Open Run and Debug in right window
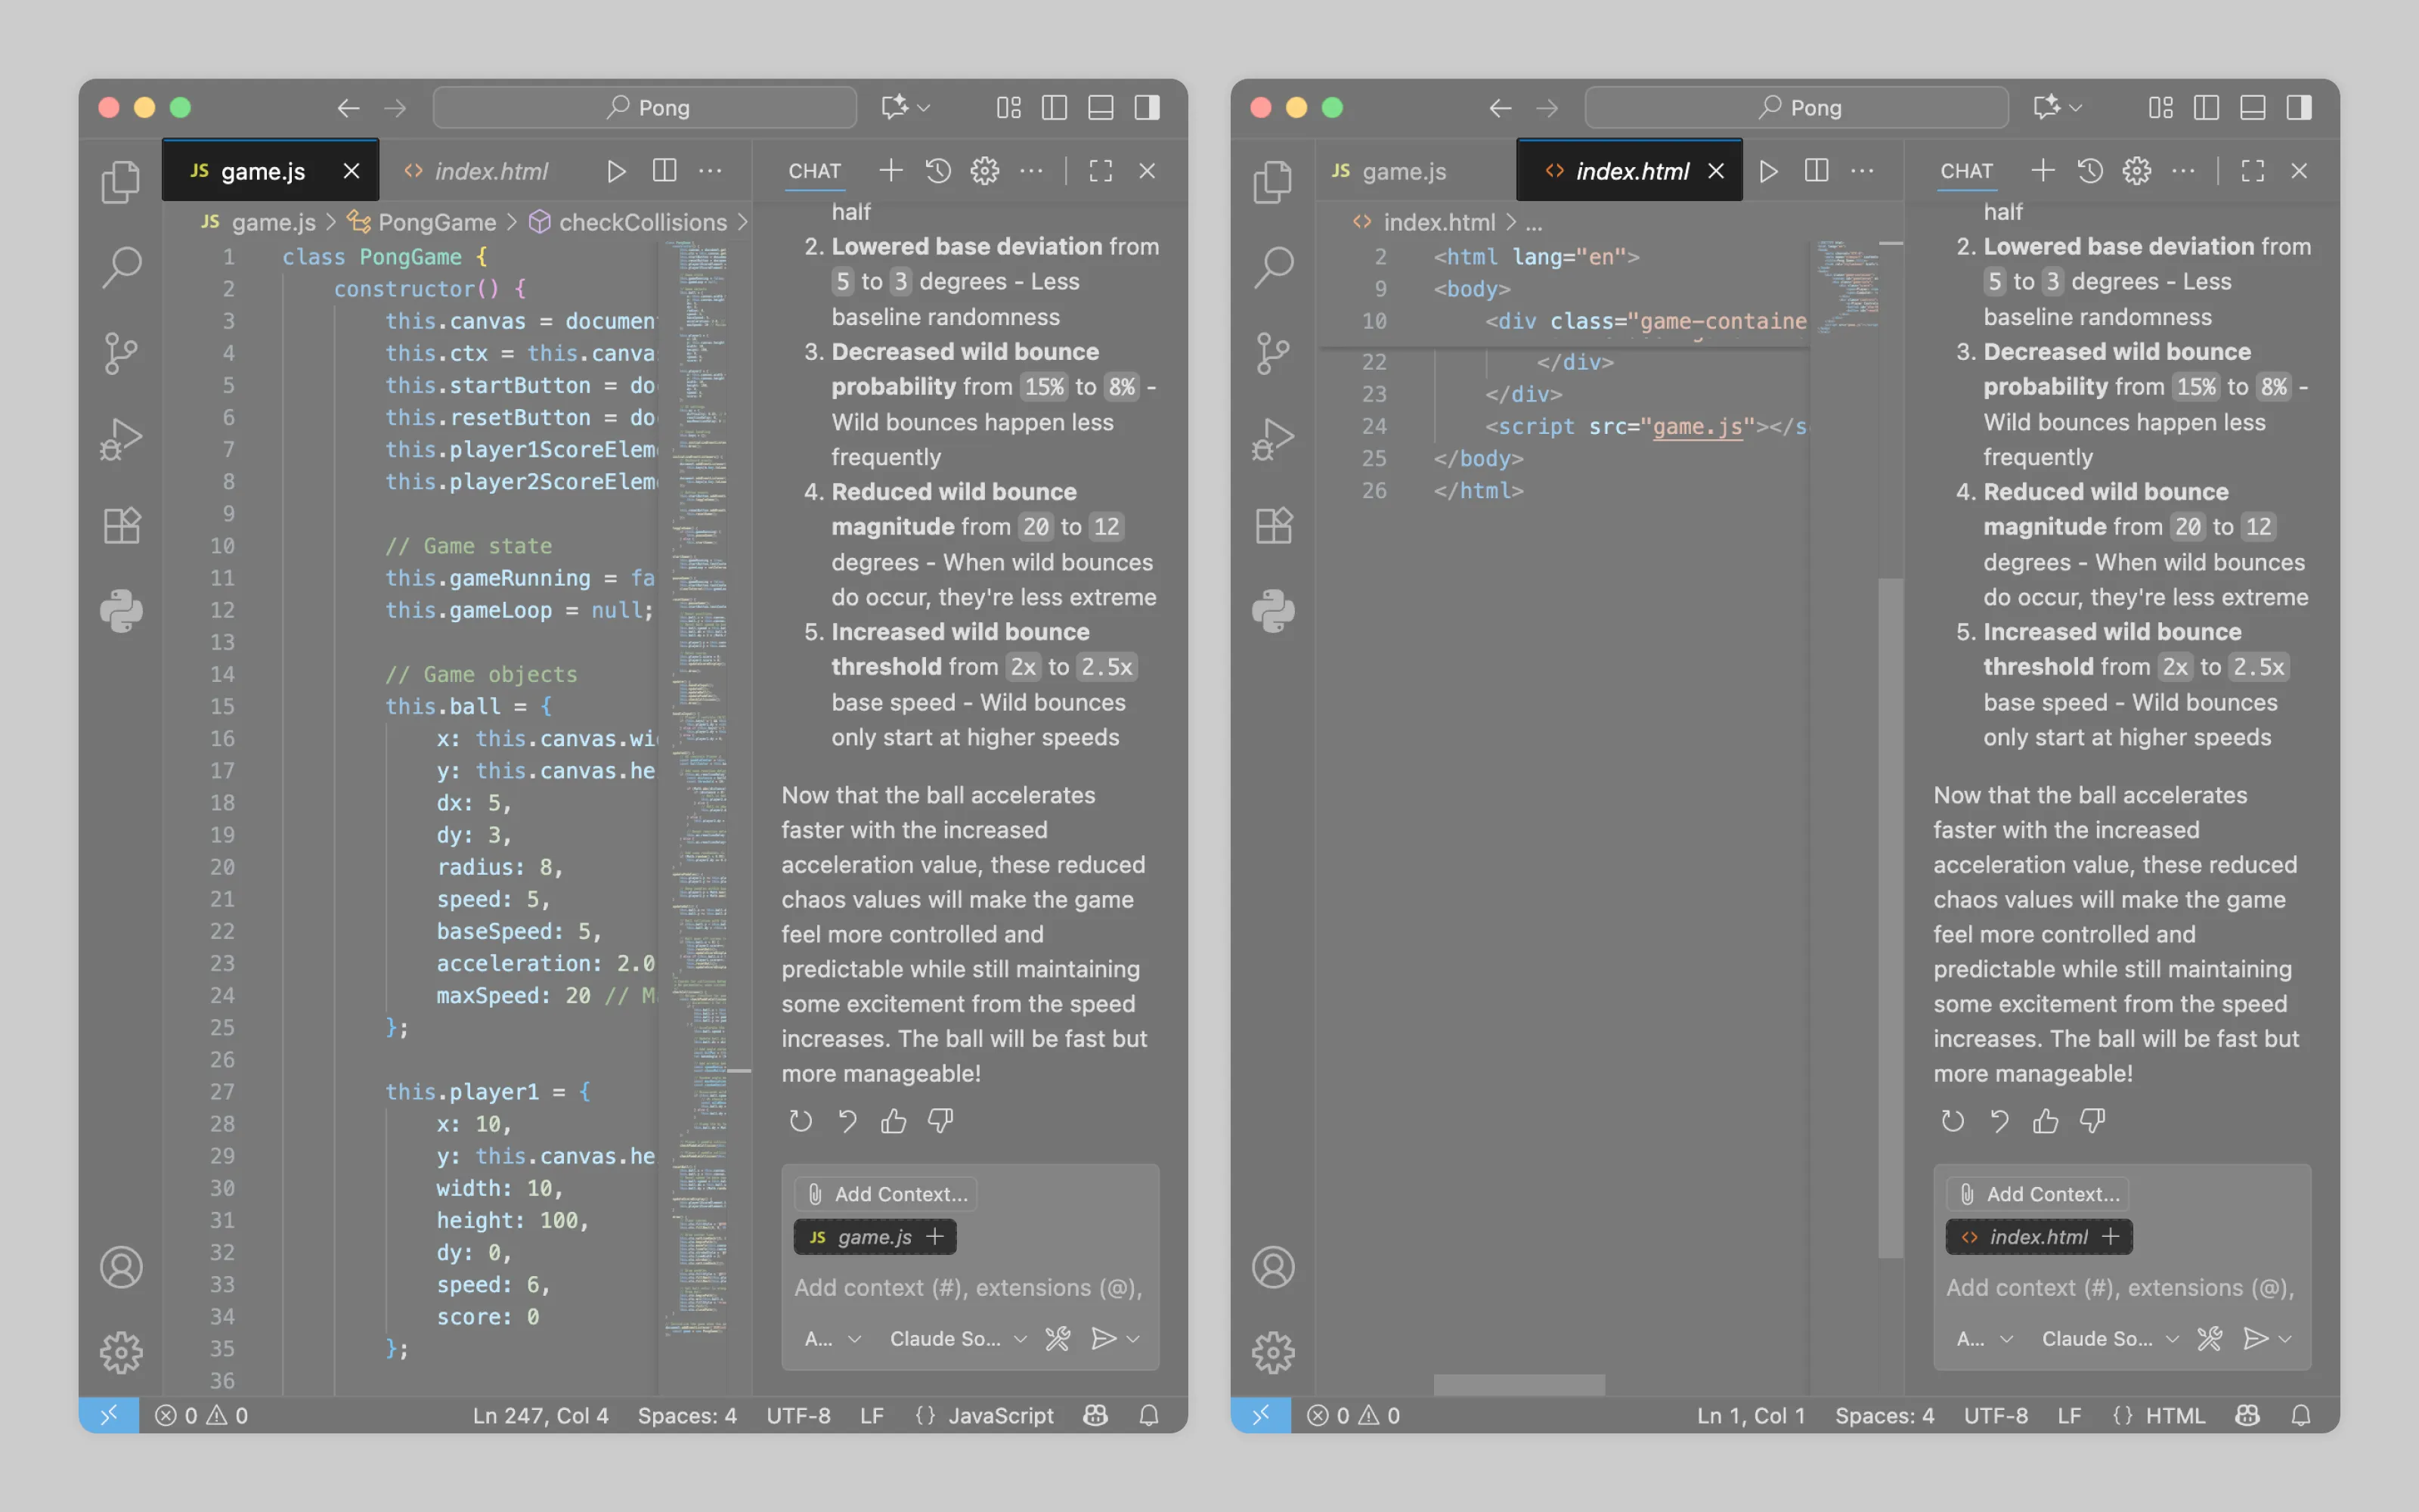2419x1512 pixels. pyautogui.click(x=1272, y=439)
